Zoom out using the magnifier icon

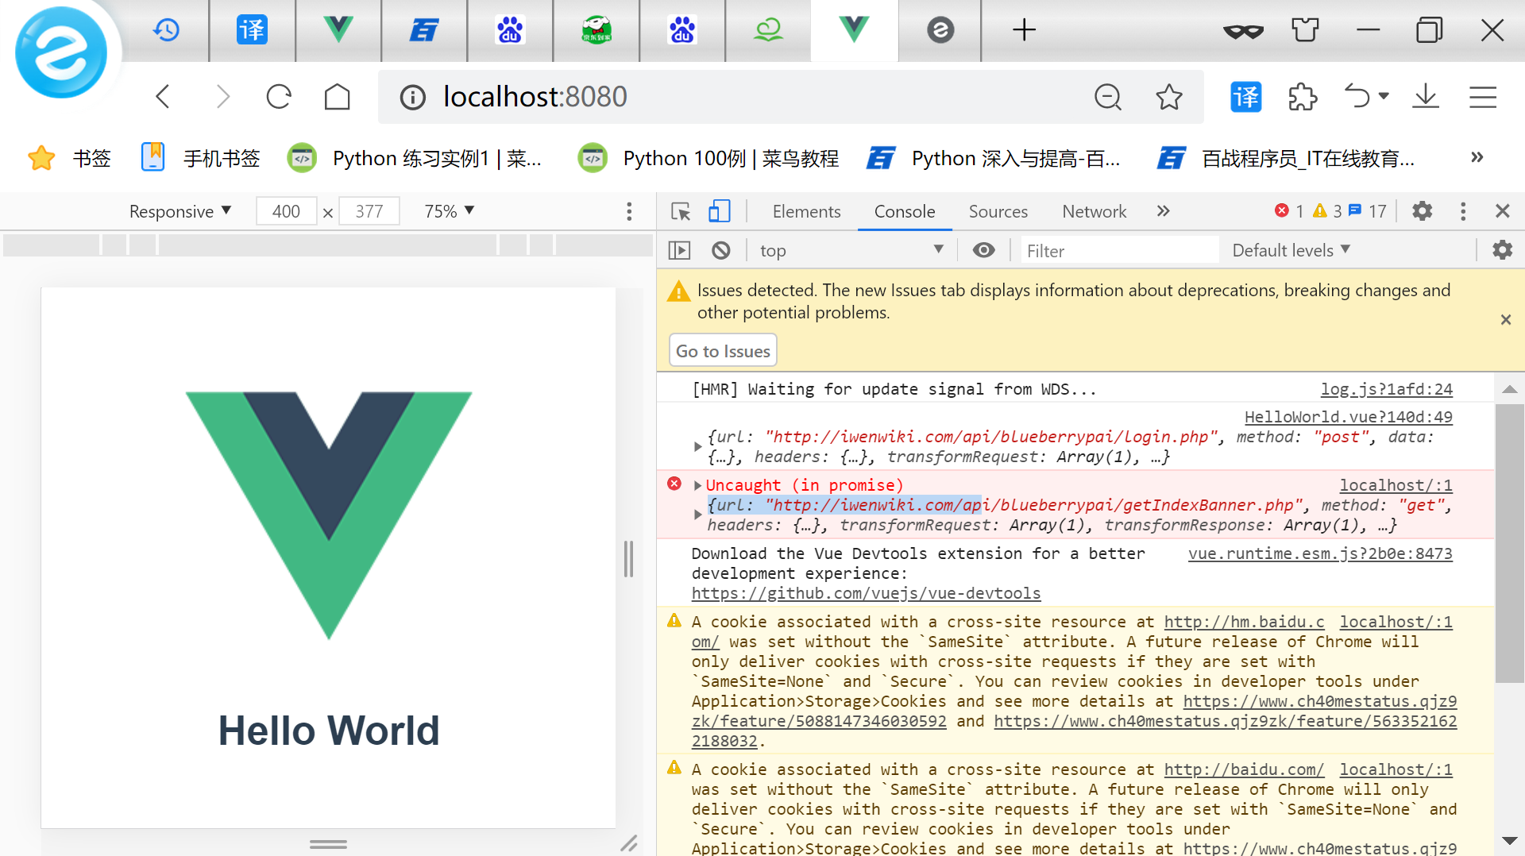[x=1108, y=97]
